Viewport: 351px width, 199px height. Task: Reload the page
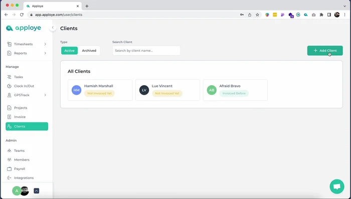(22, 15)
